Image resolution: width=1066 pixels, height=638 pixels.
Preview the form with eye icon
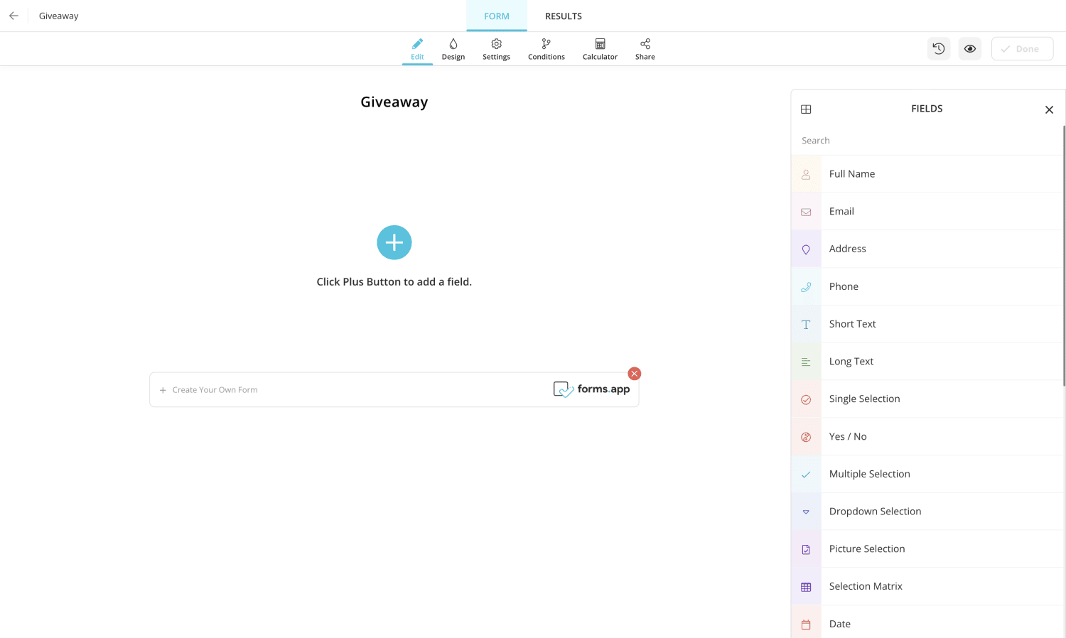(x=969, y=49)
